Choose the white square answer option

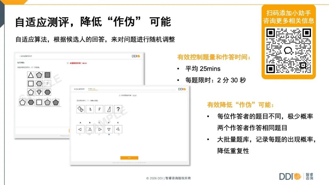39,102
